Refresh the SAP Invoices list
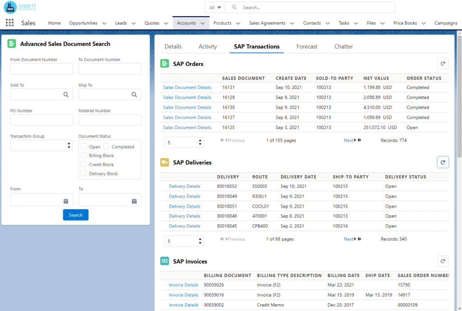This screenshot has width=462, height=311. pos(443,261)
